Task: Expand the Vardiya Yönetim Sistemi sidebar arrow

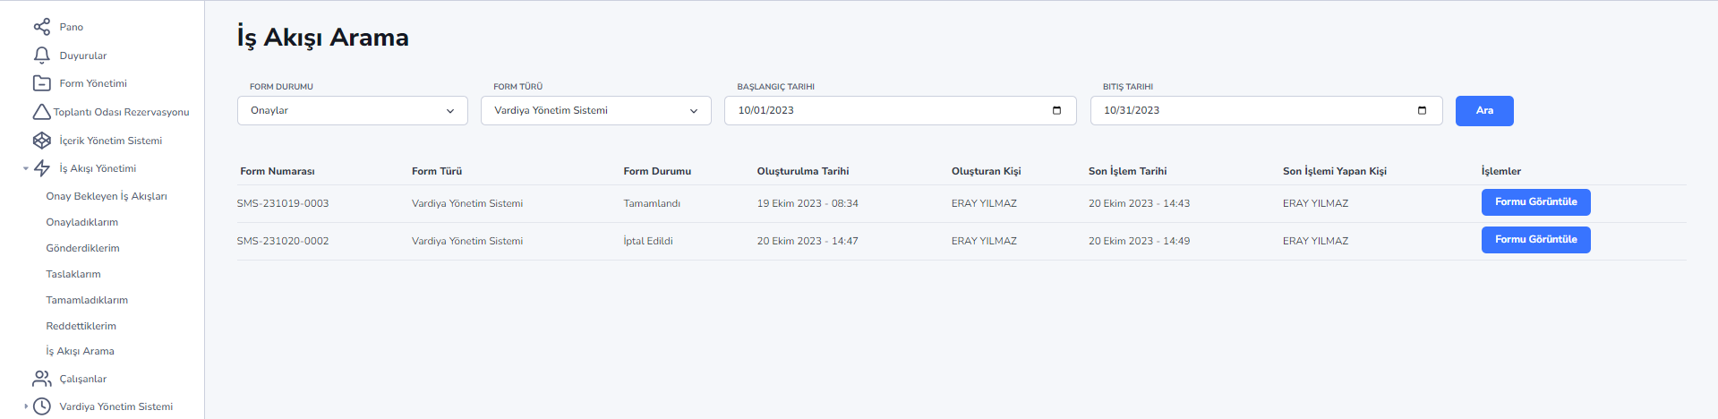Action: point(25,406)
